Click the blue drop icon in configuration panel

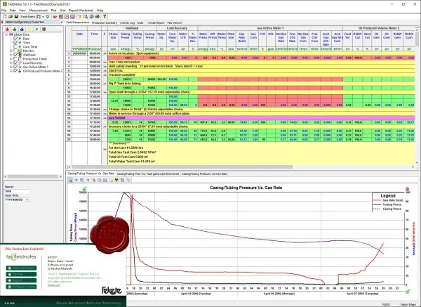[x=22, y=29]
